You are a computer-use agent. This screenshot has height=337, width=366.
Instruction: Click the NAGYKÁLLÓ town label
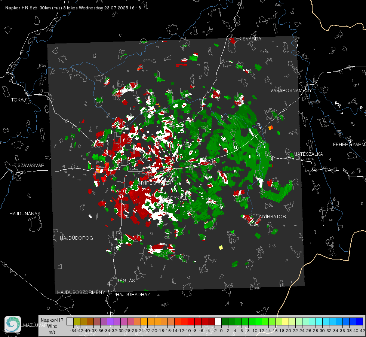click(177, 198)
